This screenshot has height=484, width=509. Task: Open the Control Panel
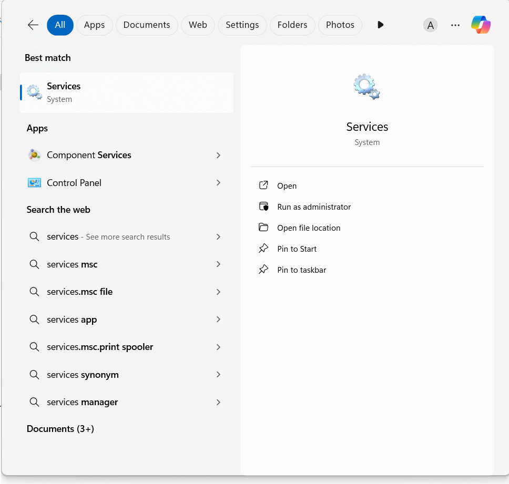point(74,182)
